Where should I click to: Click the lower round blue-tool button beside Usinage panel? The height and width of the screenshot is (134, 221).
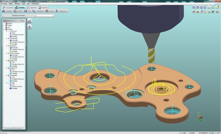point(30,27)
